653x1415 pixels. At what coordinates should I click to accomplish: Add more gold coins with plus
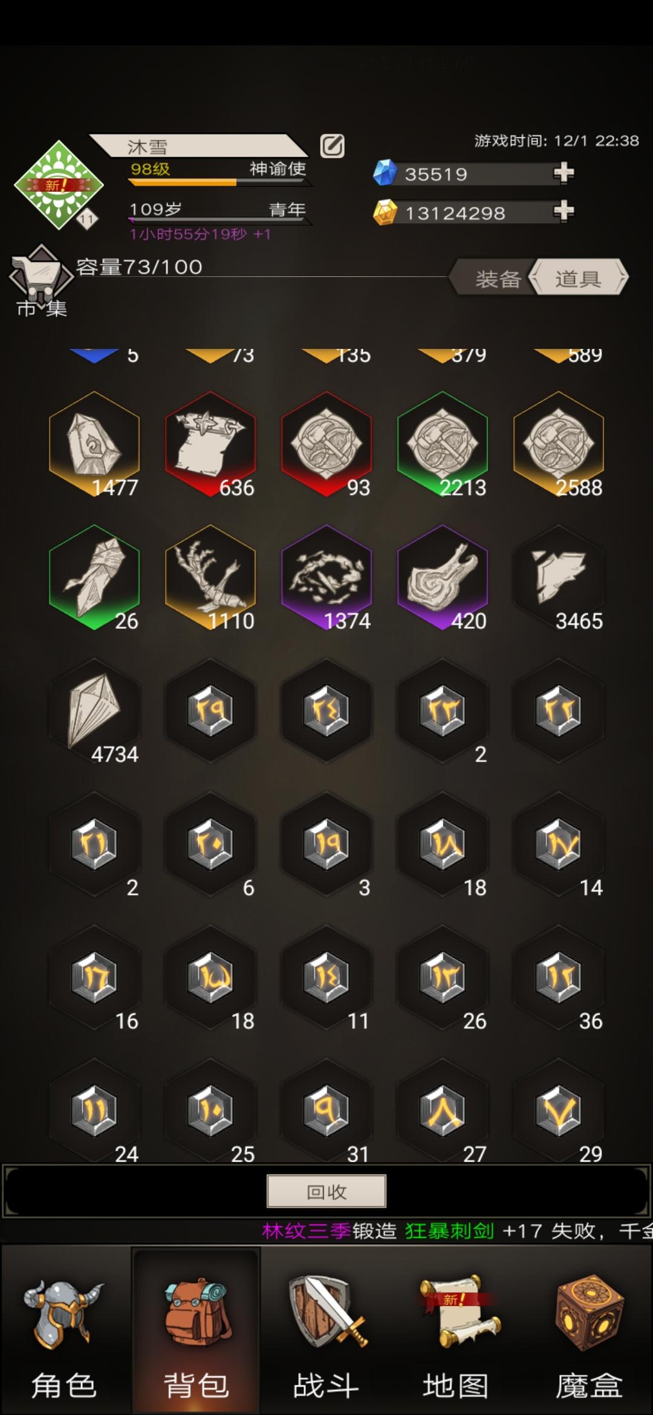(x=564, y=212)
